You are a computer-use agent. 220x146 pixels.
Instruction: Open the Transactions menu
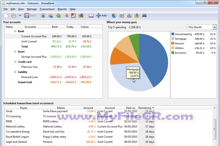(47, 9)
